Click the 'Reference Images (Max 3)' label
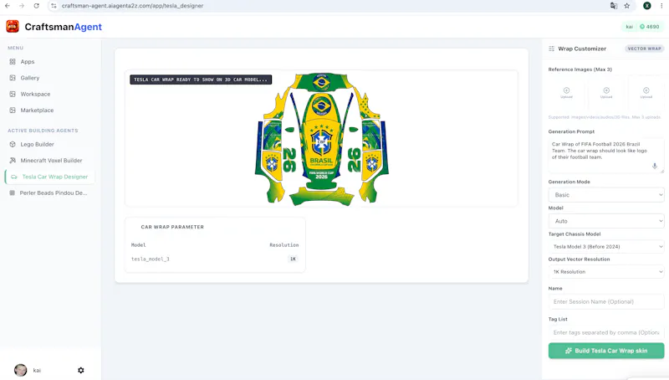Screen dimensions: 669x380 (580, 69)
